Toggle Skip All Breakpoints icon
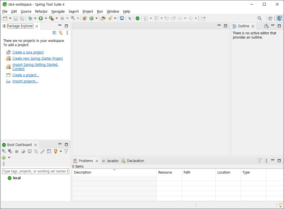 point(130,18)
